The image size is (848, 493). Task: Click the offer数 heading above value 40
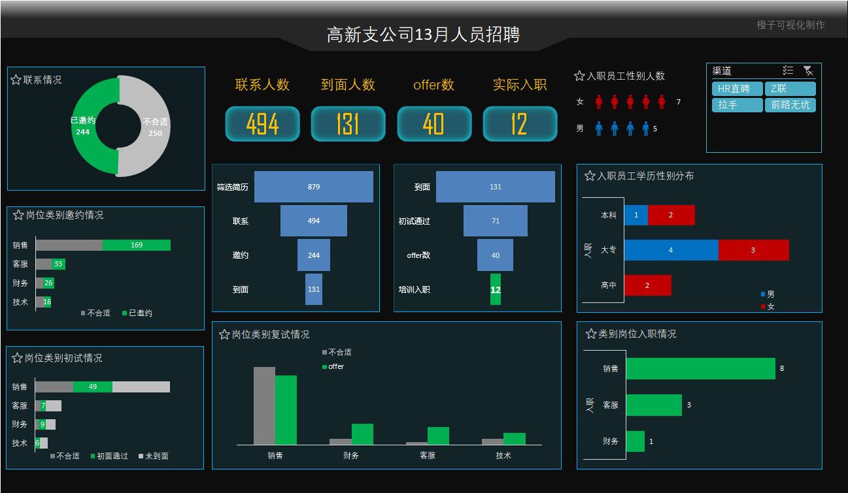433,85
